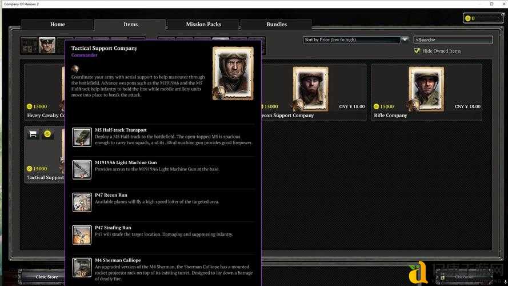508x286 pixels.
Task: Click the purple Commander subtitle
Action: click(x=84, y=55)
